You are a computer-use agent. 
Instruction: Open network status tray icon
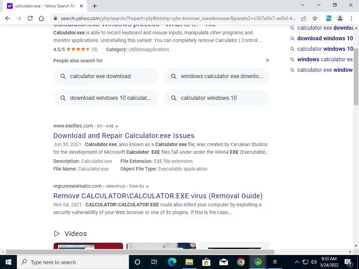(x=305, y=262)
